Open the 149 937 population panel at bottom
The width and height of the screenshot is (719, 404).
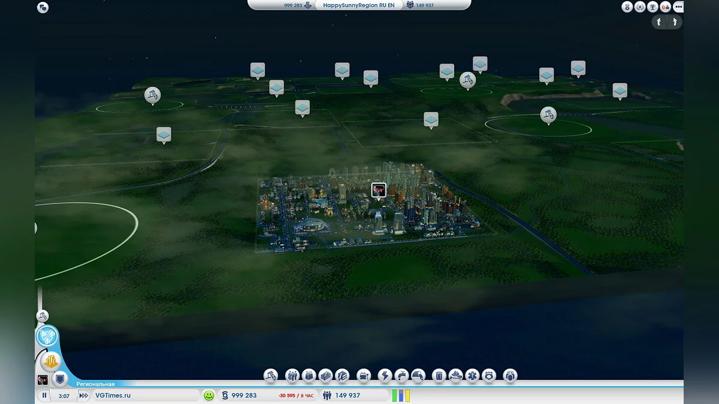354,396
